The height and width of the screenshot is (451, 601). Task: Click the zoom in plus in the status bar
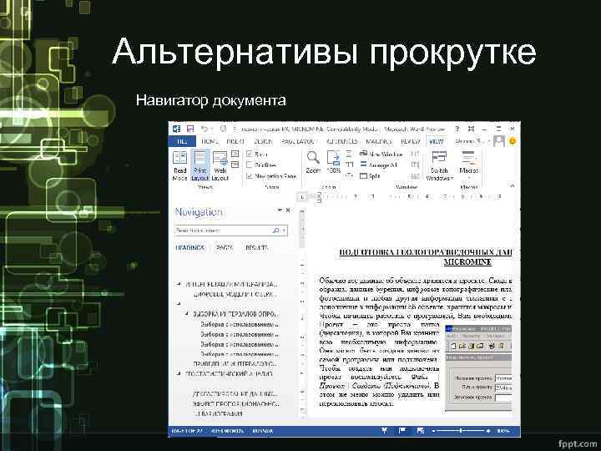click(488, 431)
